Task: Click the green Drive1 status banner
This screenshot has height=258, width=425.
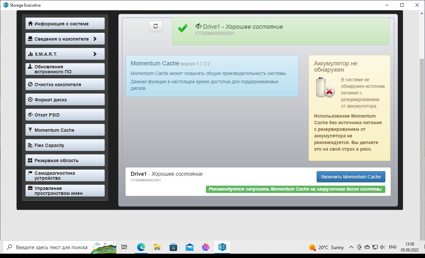Action: click(x=281, y=31)
